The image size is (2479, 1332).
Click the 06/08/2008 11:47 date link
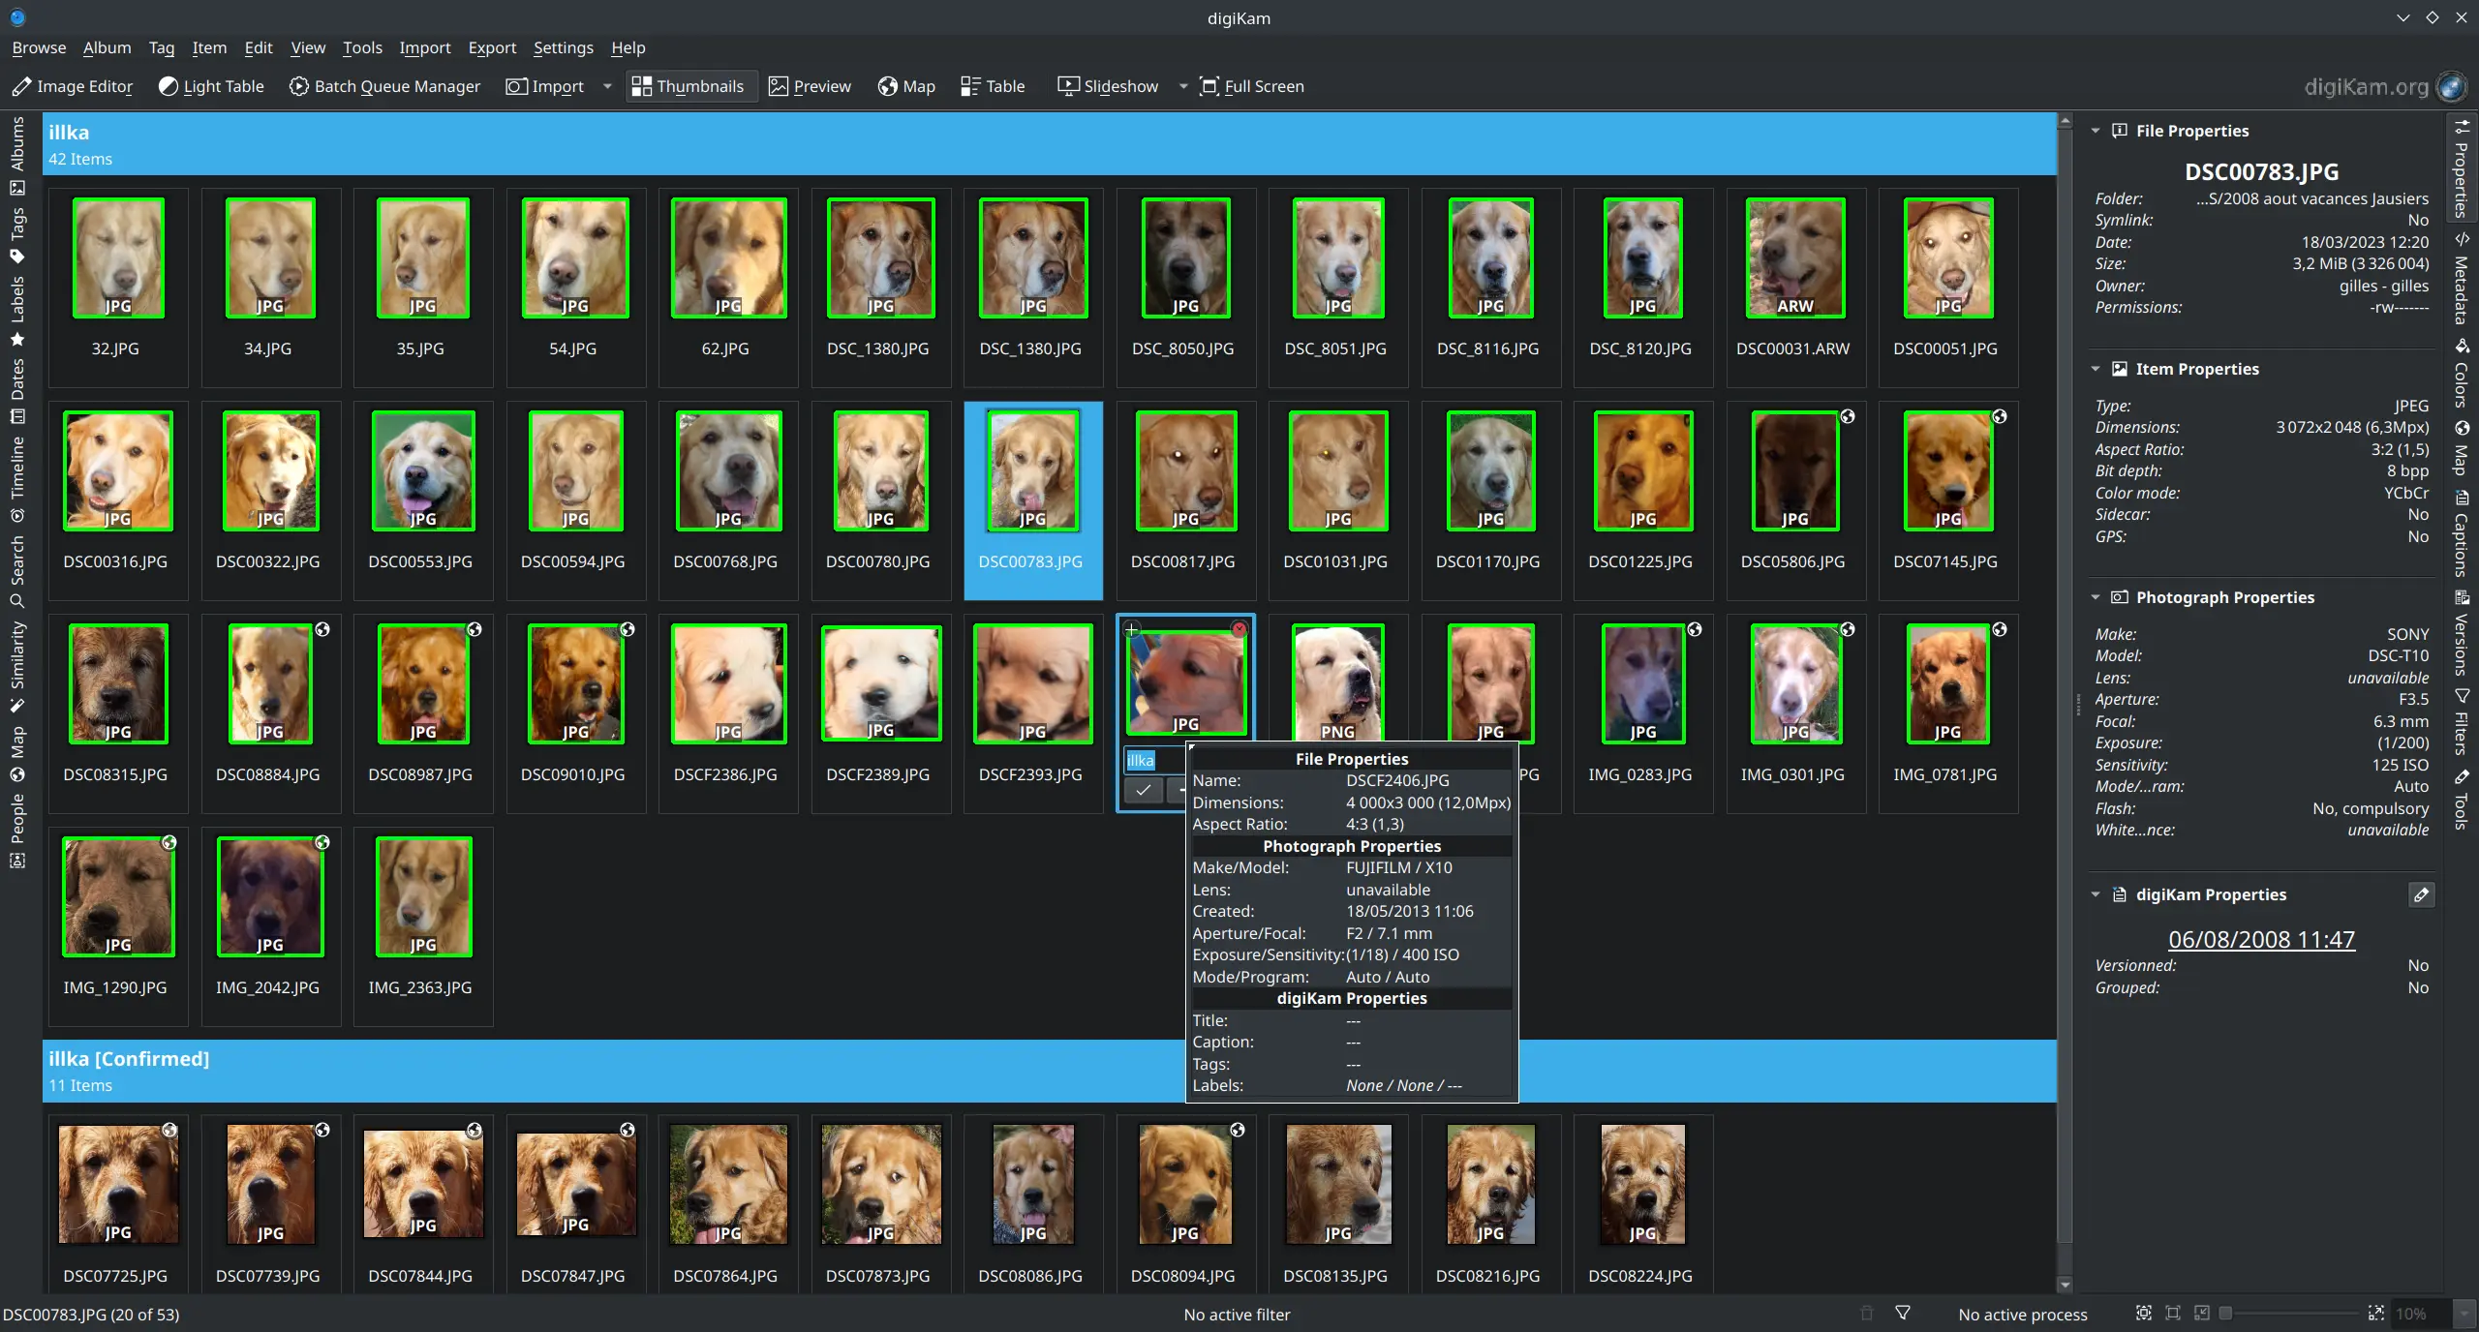coord(2260,940)
